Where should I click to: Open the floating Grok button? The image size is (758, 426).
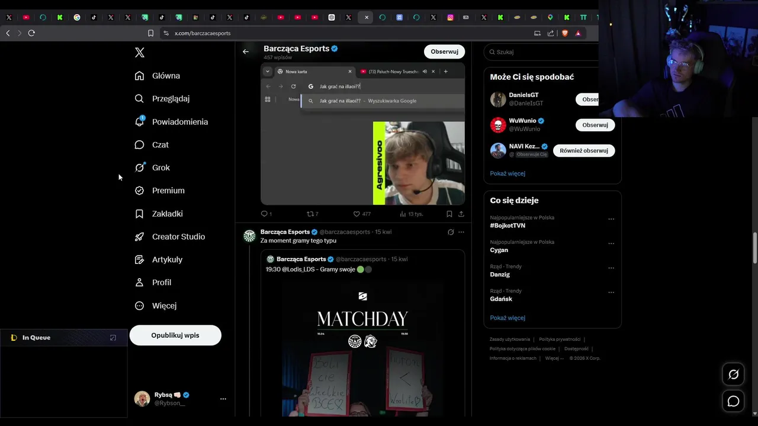click(x=733, y=375)
